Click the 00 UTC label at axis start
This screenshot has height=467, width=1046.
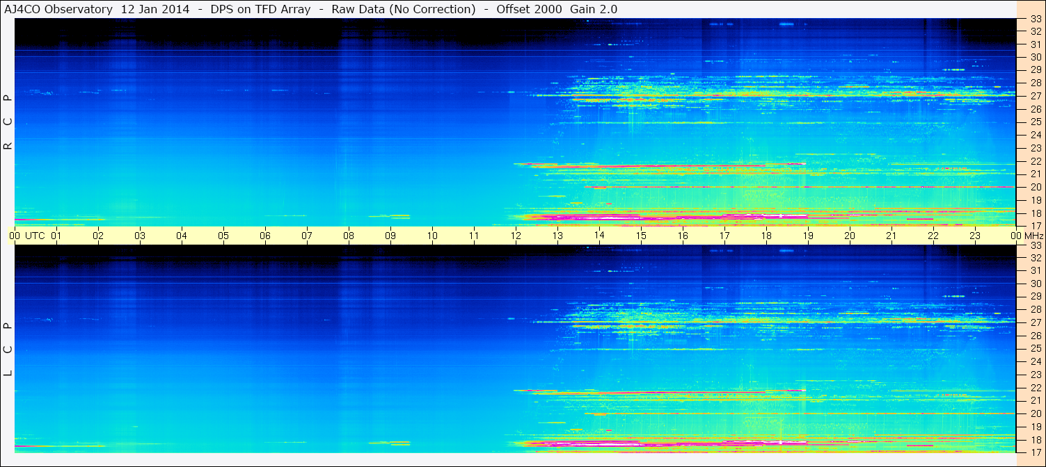click(x=29, y=236)
